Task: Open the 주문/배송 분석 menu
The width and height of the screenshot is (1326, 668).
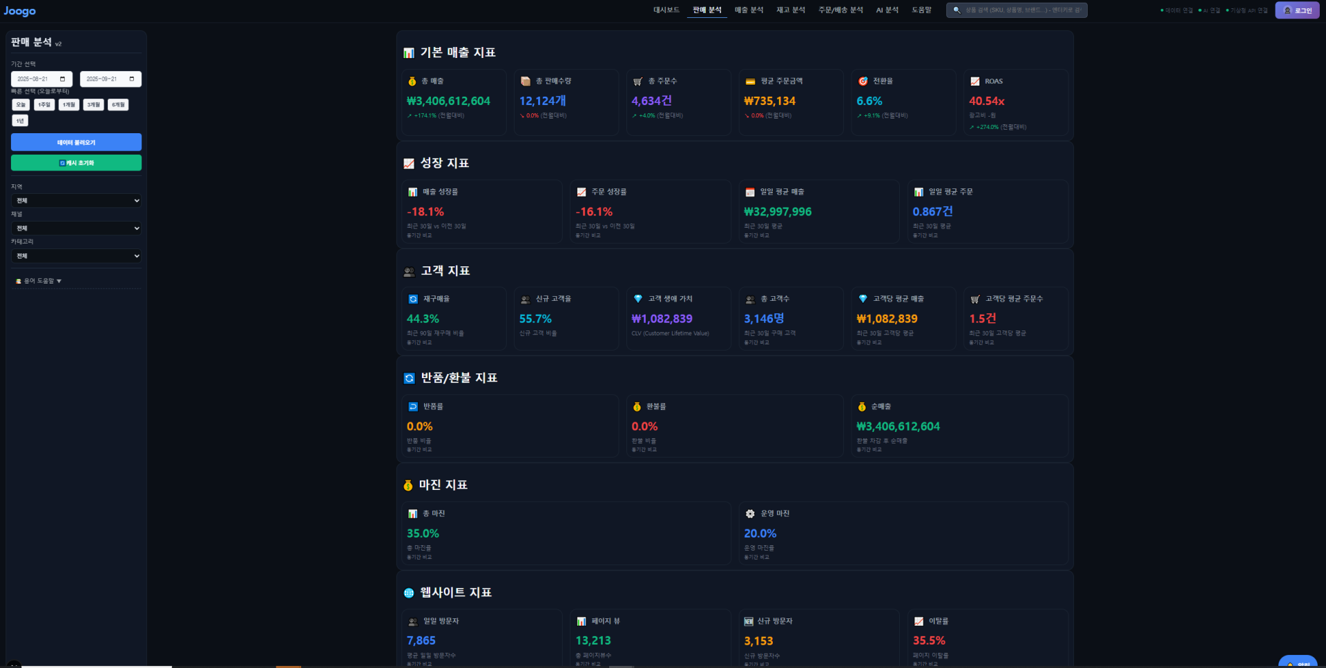Action: 840,10
